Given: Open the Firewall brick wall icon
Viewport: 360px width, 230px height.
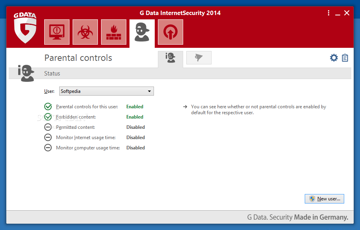Looking at the screenshot, I should (x=114, y=32).
